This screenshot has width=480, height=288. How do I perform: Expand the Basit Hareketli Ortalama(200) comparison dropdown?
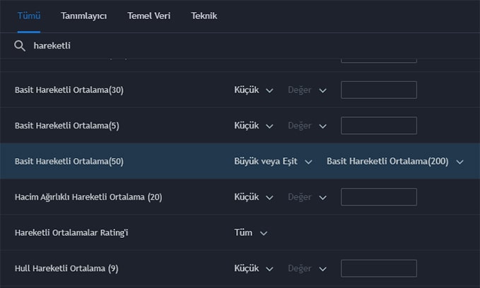[x=395, y=162]
